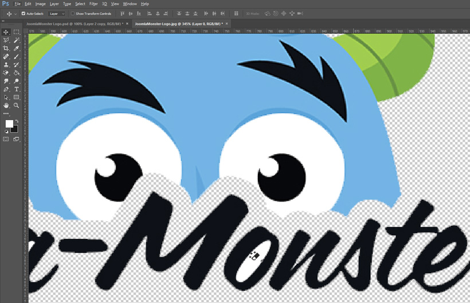Click the Align Horizontal Centers icon
The image size is (470, 303).
tap(158, 14)
